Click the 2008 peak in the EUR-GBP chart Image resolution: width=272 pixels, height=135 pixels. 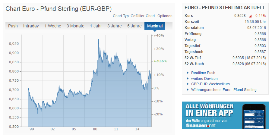click(x=98, y=40)
